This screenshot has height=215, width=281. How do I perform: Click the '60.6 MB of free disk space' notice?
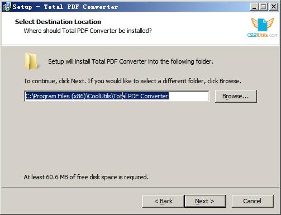click(x=86, y=177)
